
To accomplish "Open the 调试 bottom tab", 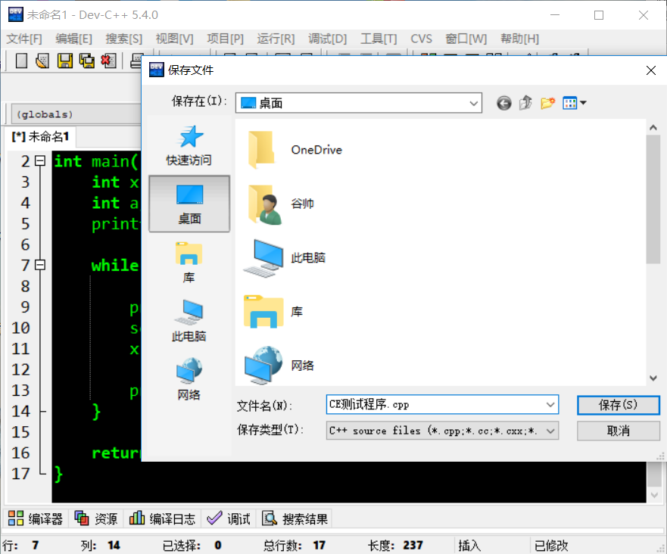I will coord(229,518).
